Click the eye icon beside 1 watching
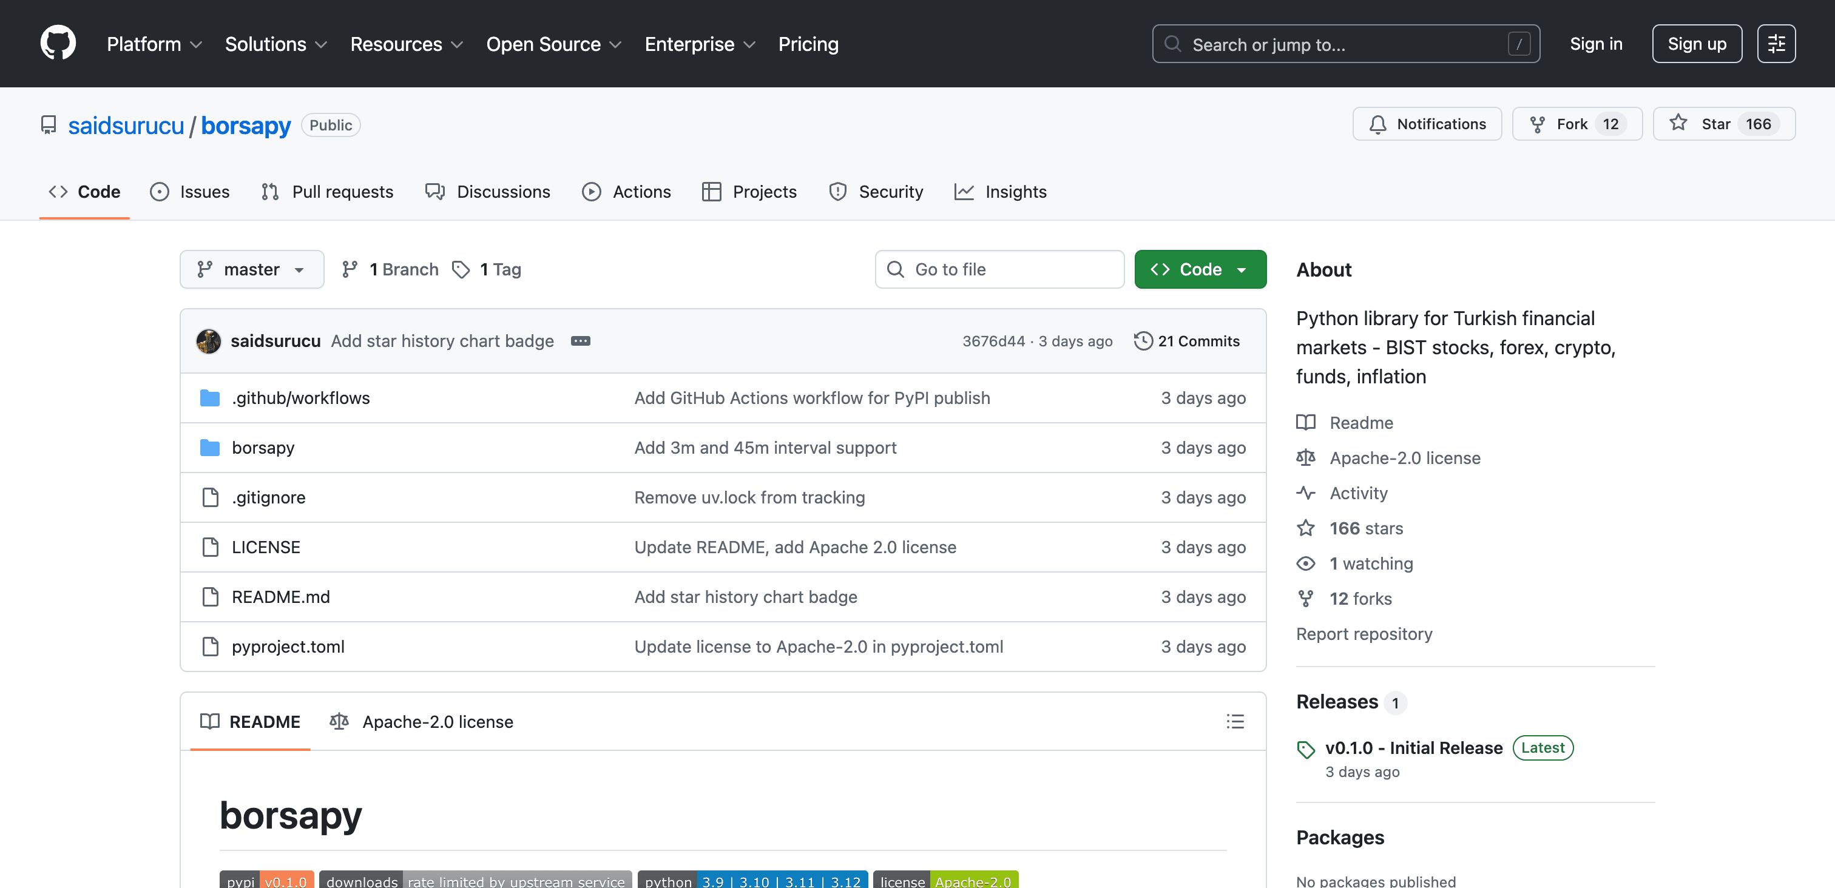The height and width of the screenshot is (888, 1835). [x=1306, y=563]
